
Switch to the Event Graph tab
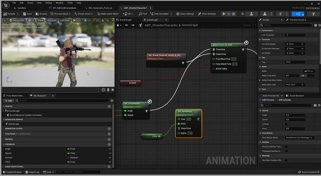coord(124,20)
